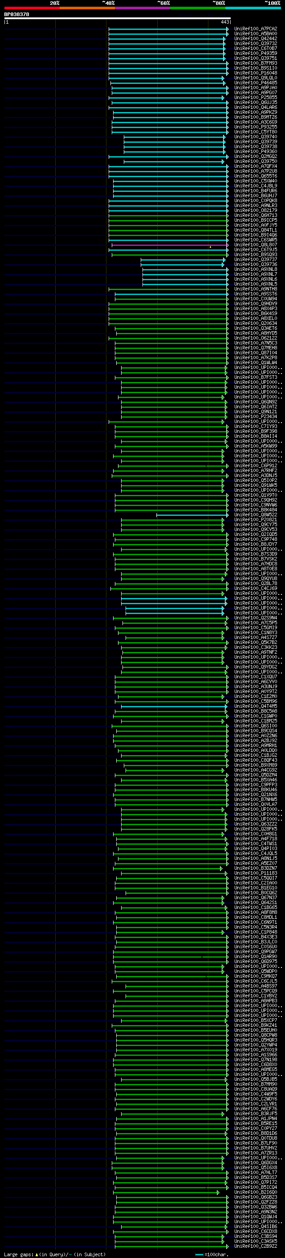Open hit UniRef100_B2I6Q0

pyautogui.click(x=256, y=1192)
